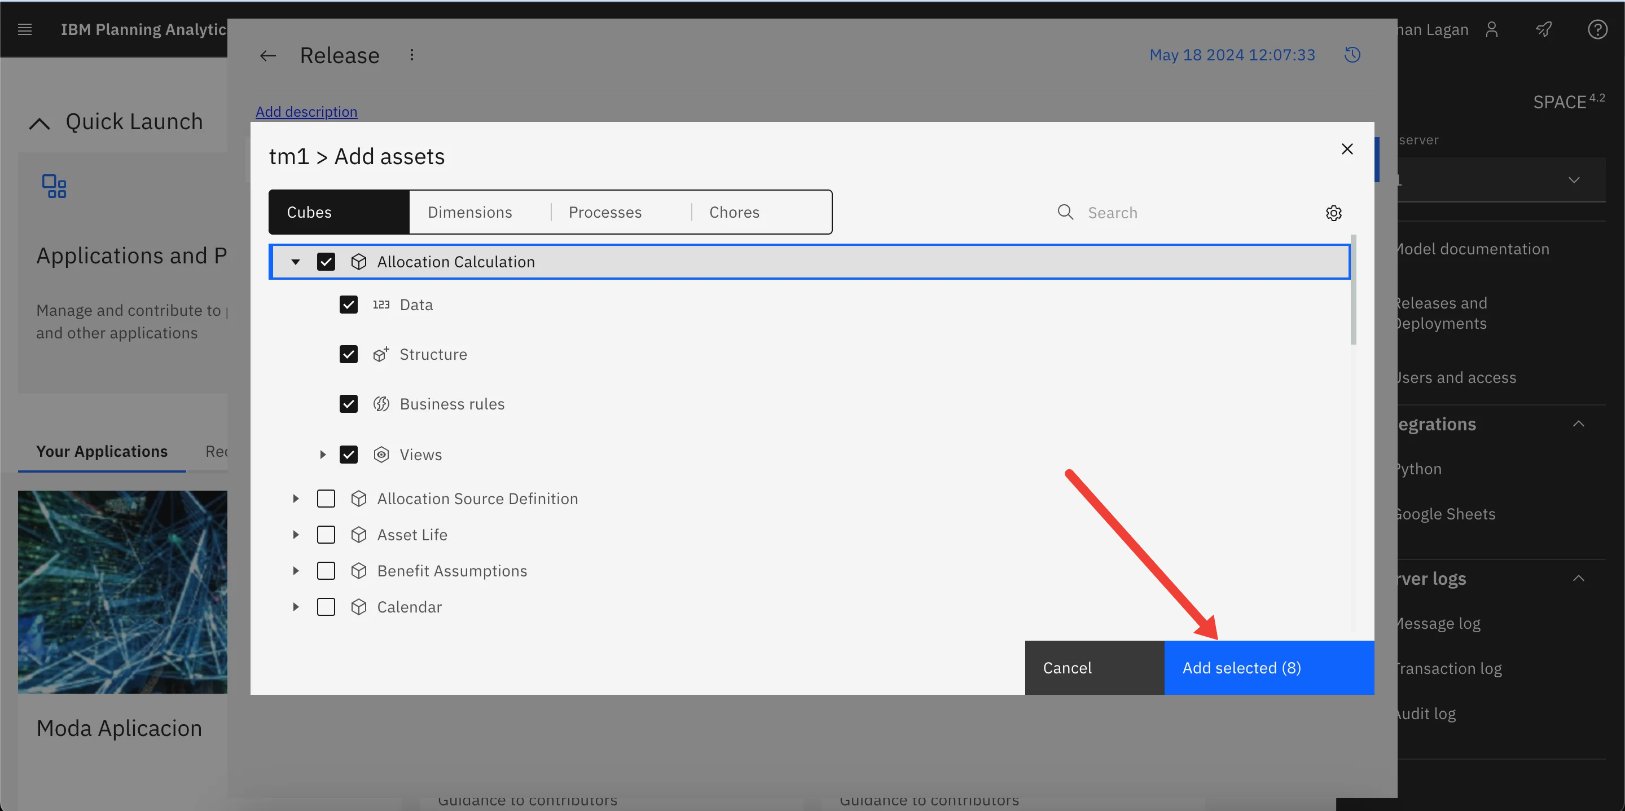Click the search magnifier icon

1065,212
